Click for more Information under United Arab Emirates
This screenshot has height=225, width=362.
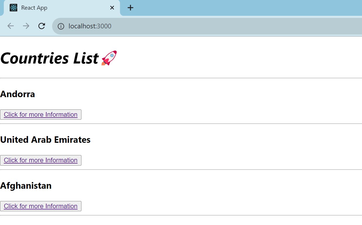tap(40, 160)
